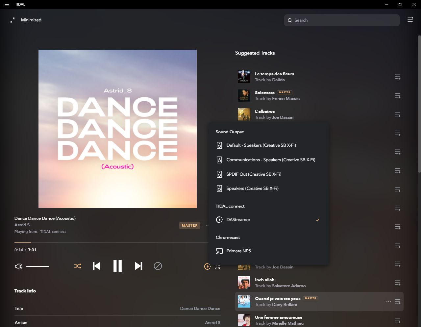Enter fullscreen via the expand icon
This screenshot has width=421, height=327.
click(x=217, y=267)
